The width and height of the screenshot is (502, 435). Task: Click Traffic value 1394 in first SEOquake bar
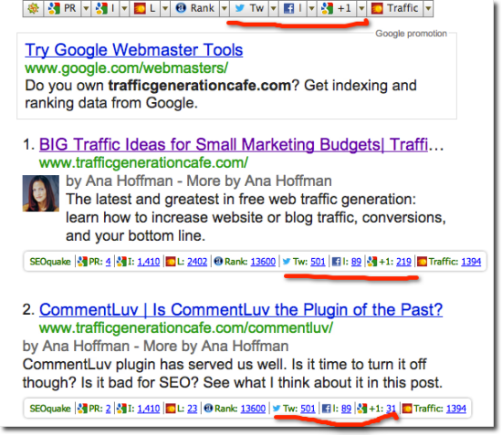(x=471, y=262)
